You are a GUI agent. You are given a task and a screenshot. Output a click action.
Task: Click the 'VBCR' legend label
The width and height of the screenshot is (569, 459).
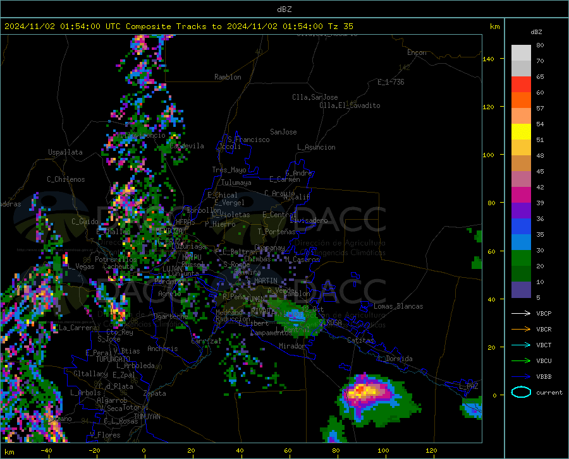point(544,330)
